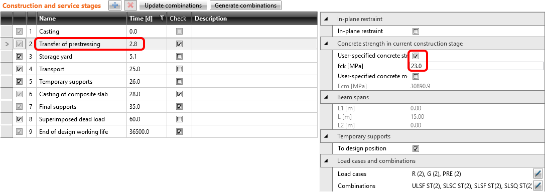This screenshot has width=545, height=192.
Task: Click the filter icon in Time column header
Action: coord(162,19)
